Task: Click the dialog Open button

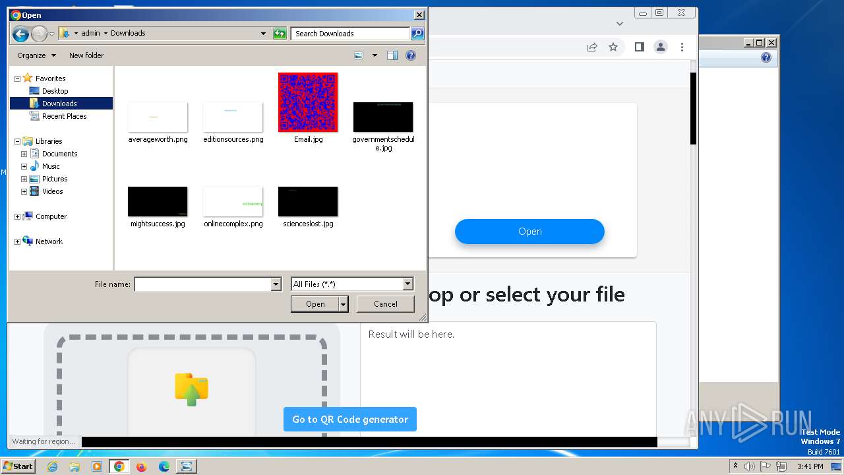Action: (x=315, y=304)
